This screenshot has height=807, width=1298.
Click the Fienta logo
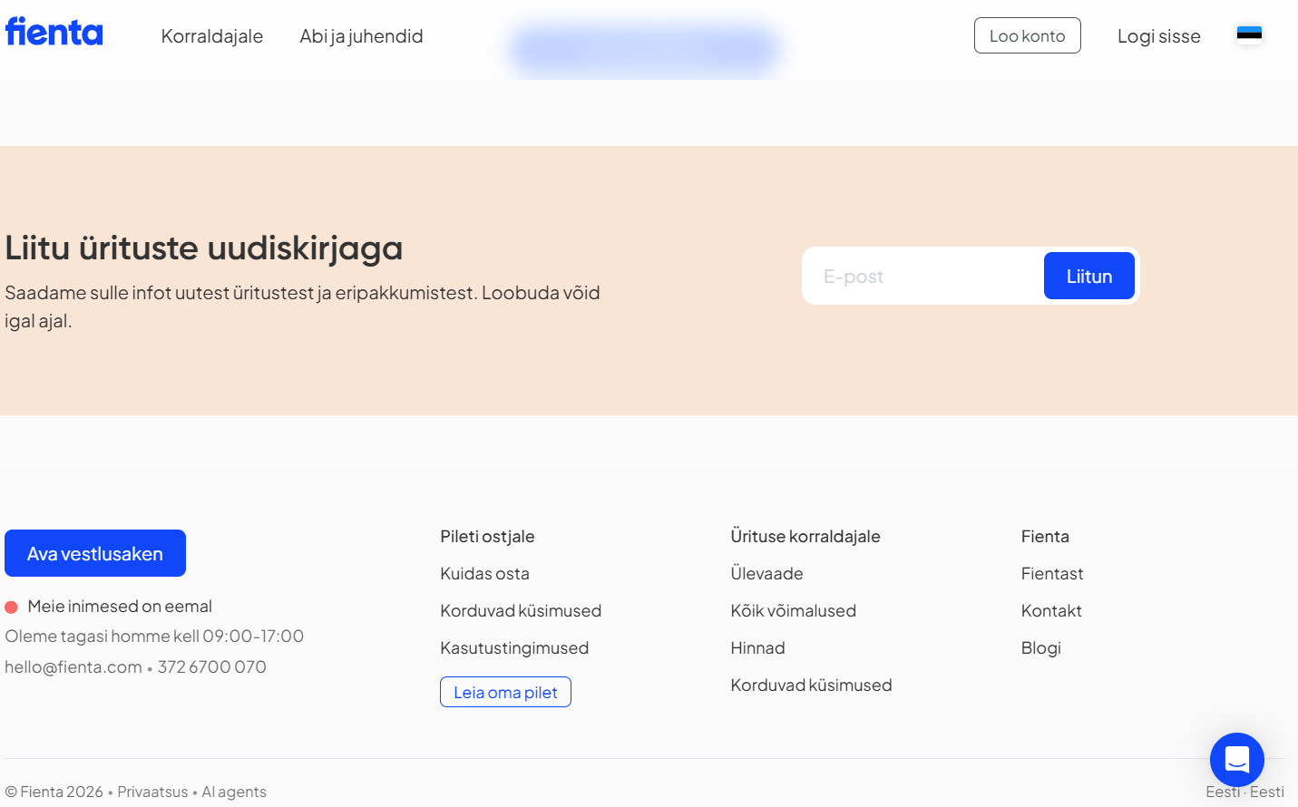[54, 32]
